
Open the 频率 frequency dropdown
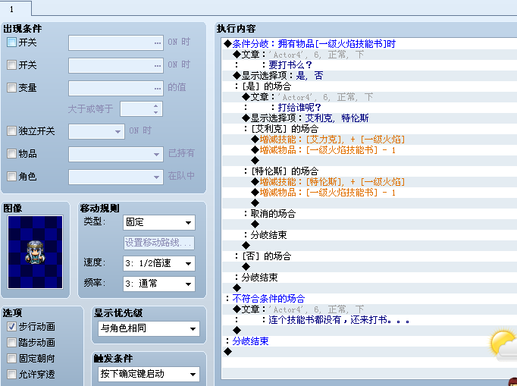(x=159, y=284)
